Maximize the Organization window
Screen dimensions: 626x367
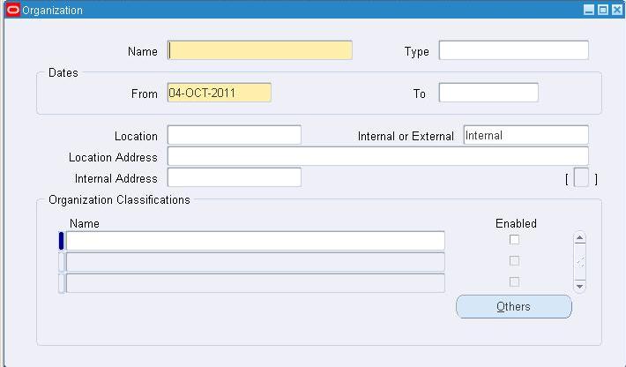pyautogui.click(x=603, y=10)
